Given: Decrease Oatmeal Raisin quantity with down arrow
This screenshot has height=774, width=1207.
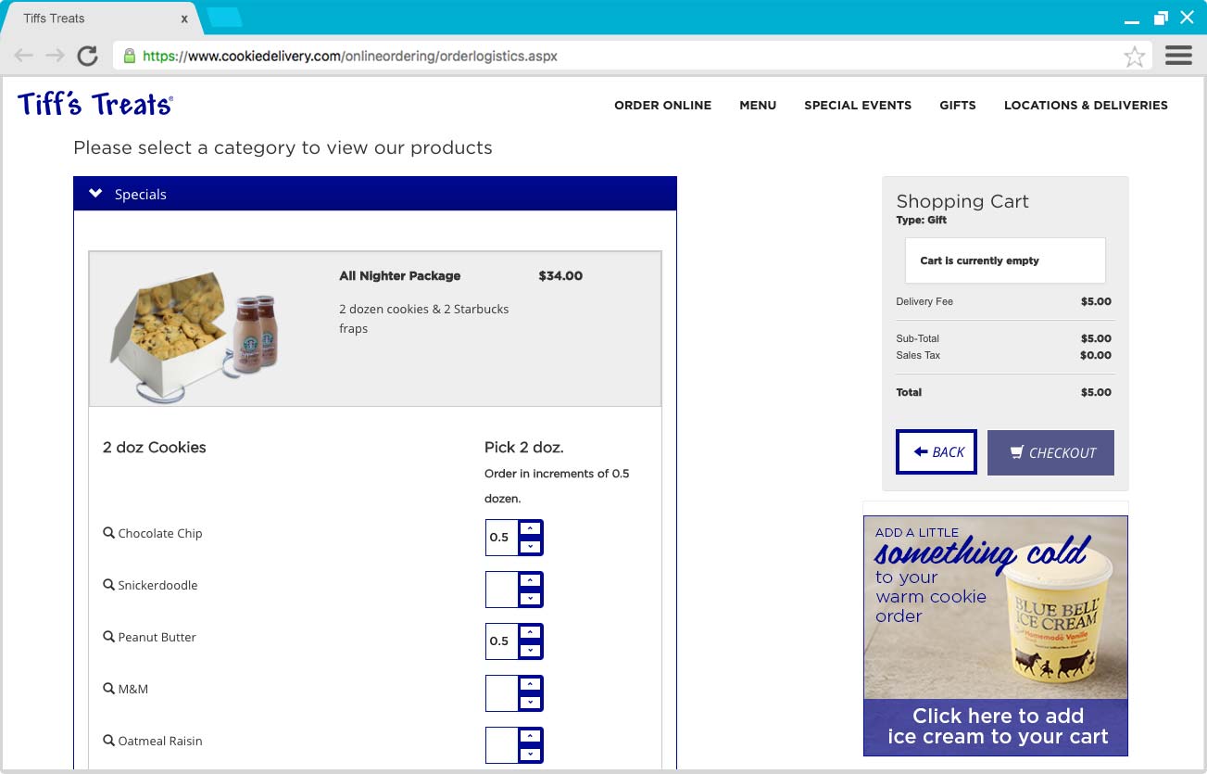Looking at the screenshot, I should pos(530,754).
